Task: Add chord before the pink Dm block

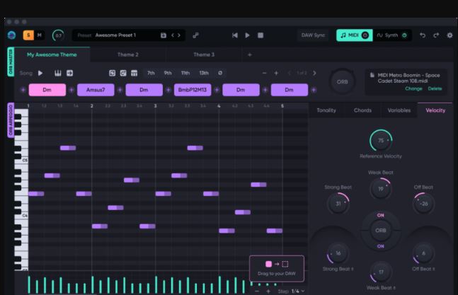Action: (23, 90)
